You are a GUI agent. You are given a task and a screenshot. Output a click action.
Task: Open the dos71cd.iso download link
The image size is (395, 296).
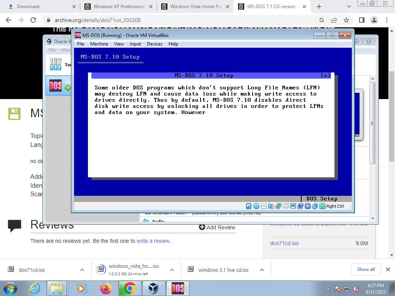[x=284, y=244]
